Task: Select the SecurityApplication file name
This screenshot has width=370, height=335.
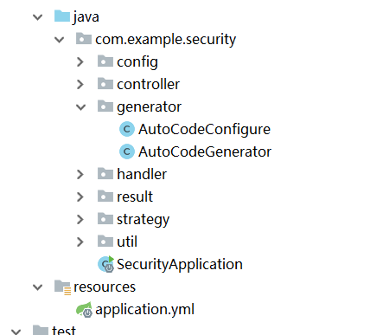Action: [180, 265]
